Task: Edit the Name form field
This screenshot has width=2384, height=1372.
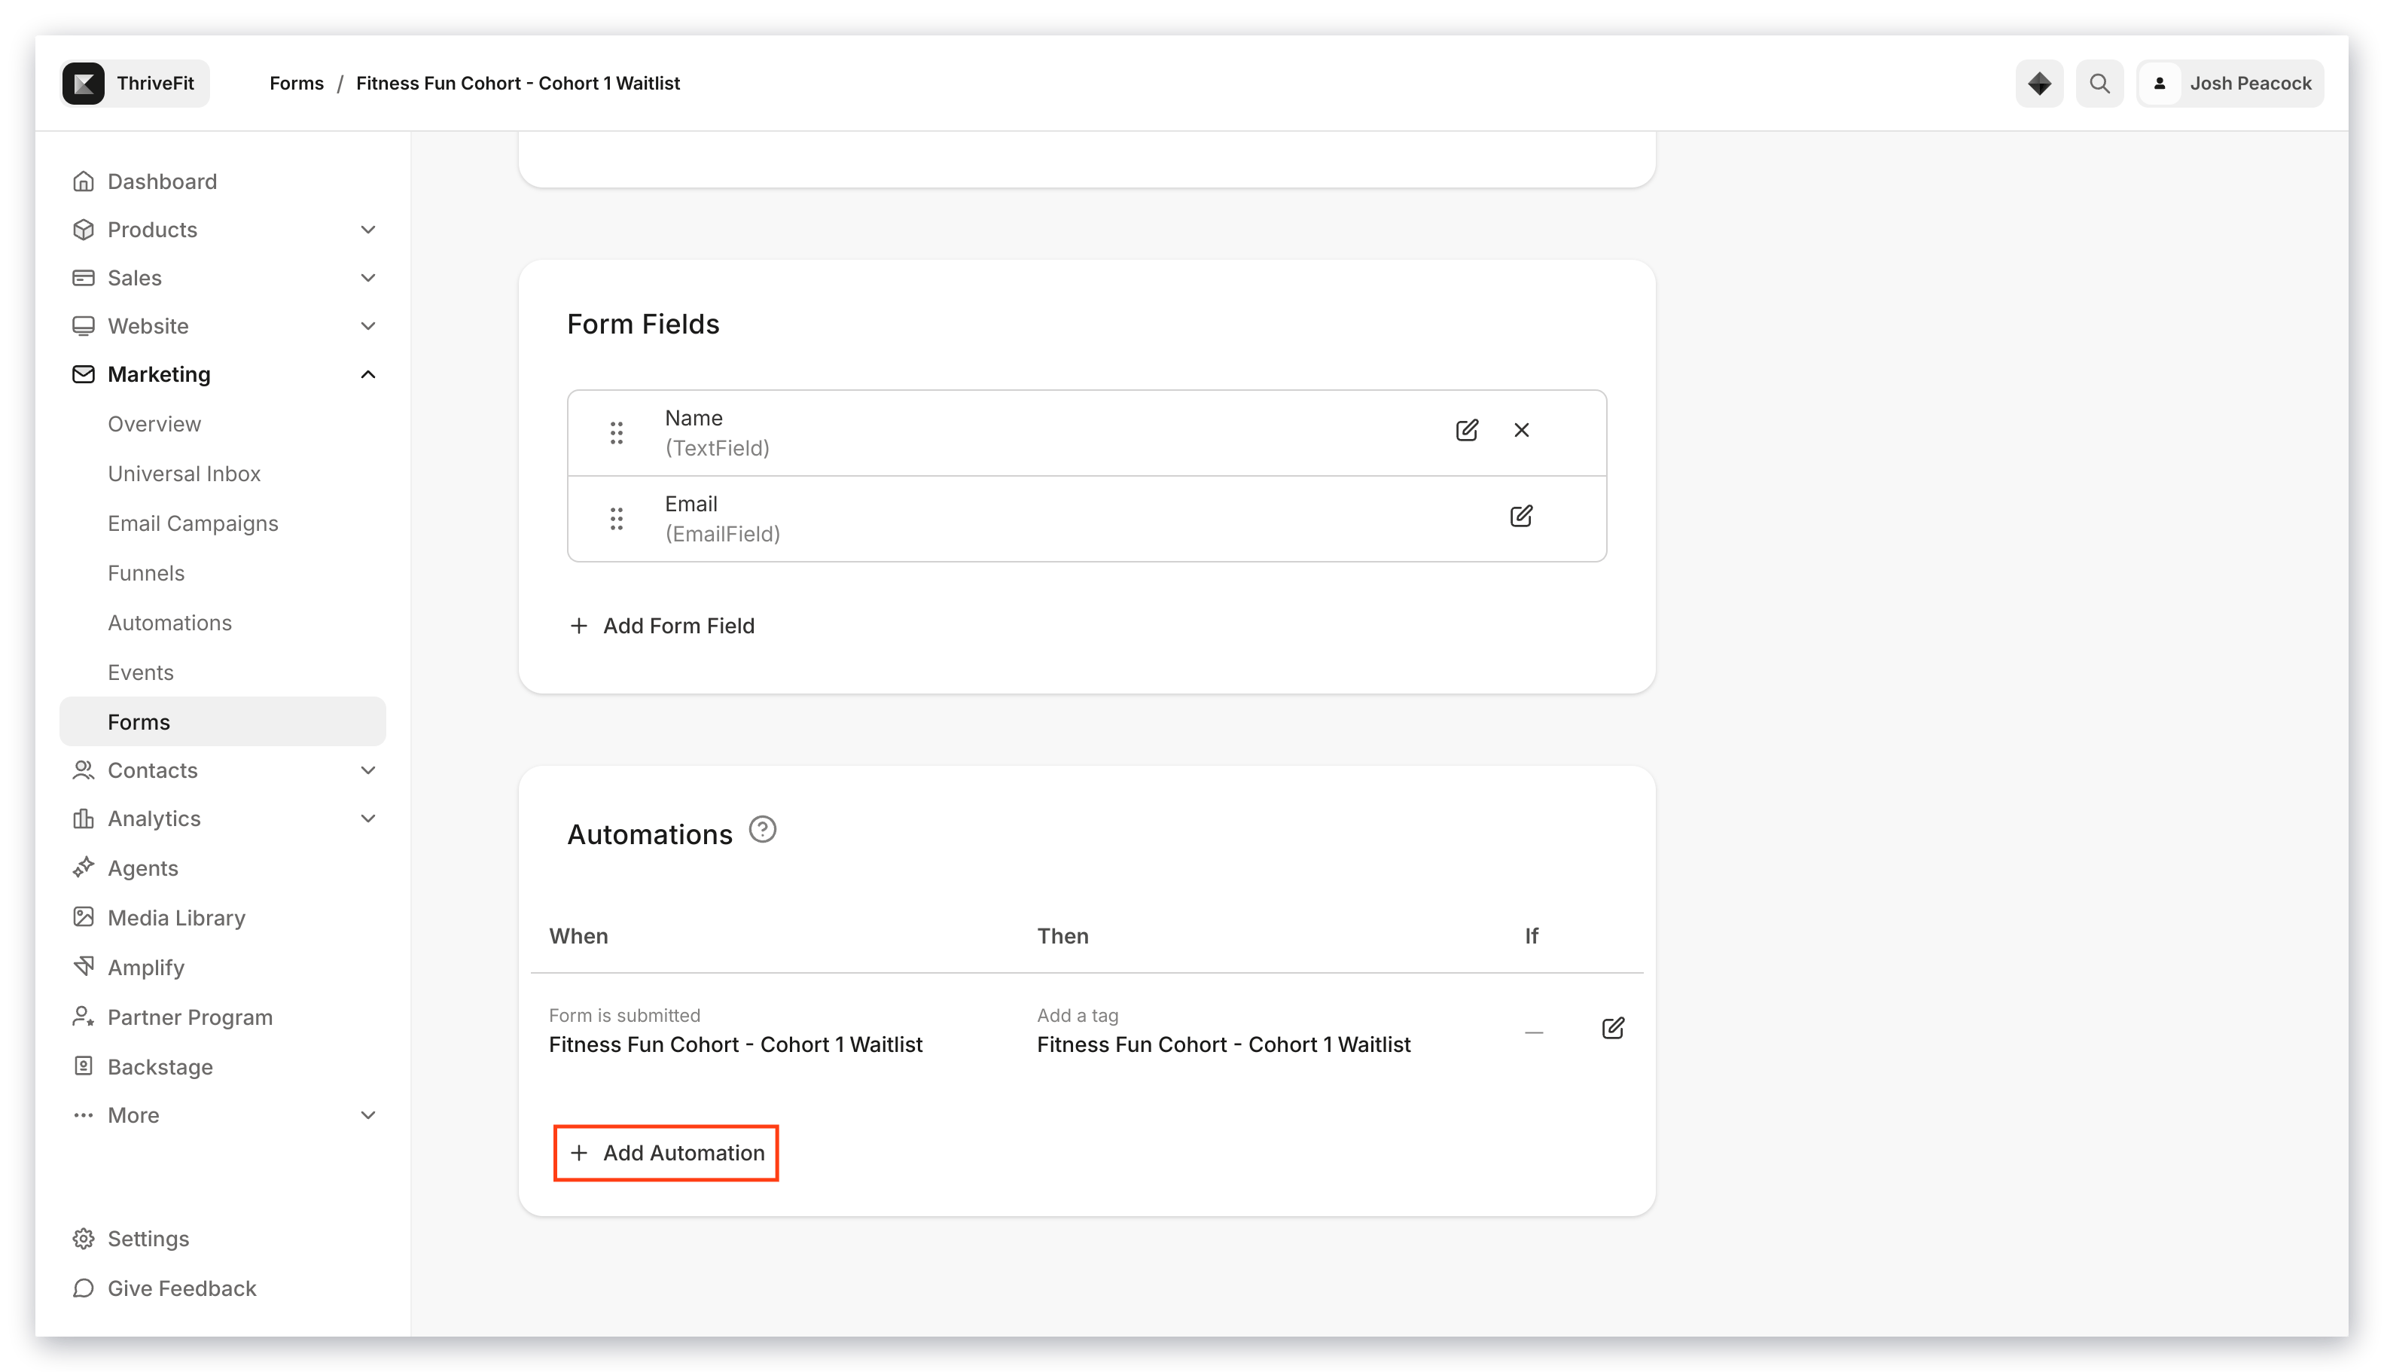Action: (1466, 430)
